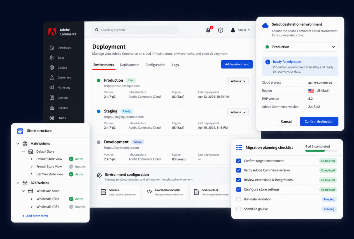The image size is (354, 239).
Task: Collapse the B2B Website tree node
Action: click(18, 183)
